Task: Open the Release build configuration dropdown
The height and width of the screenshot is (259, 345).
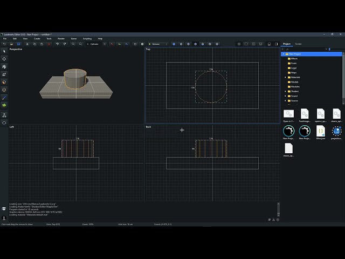Action: 158,44
